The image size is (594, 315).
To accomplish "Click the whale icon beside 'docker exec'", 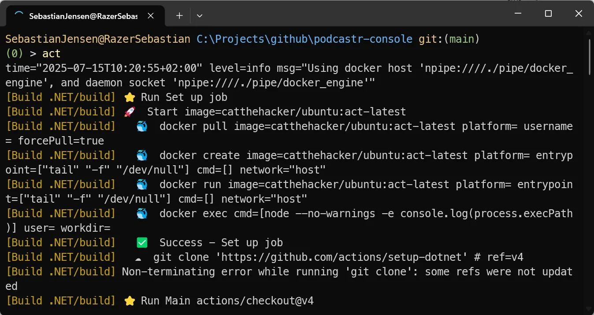I will (142, 213).
